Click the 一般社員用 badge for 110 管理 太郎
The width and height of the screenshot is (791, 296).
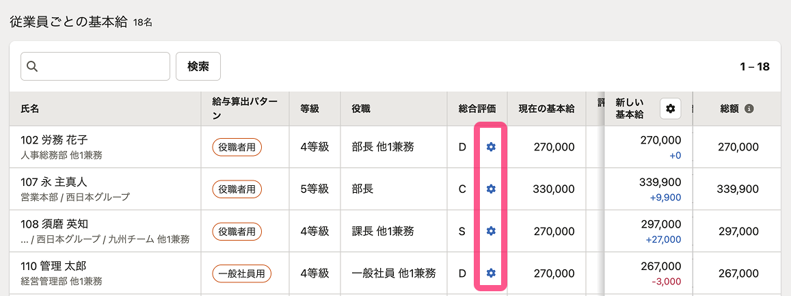click(x=241, y=273)
